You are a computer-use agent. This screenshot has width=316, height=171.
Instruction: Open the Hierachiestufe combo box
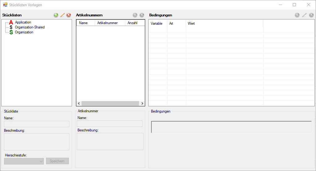(24, 161)
